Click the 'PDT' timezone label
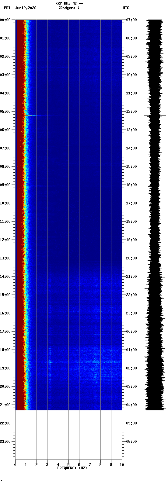 tap(7, 8)
